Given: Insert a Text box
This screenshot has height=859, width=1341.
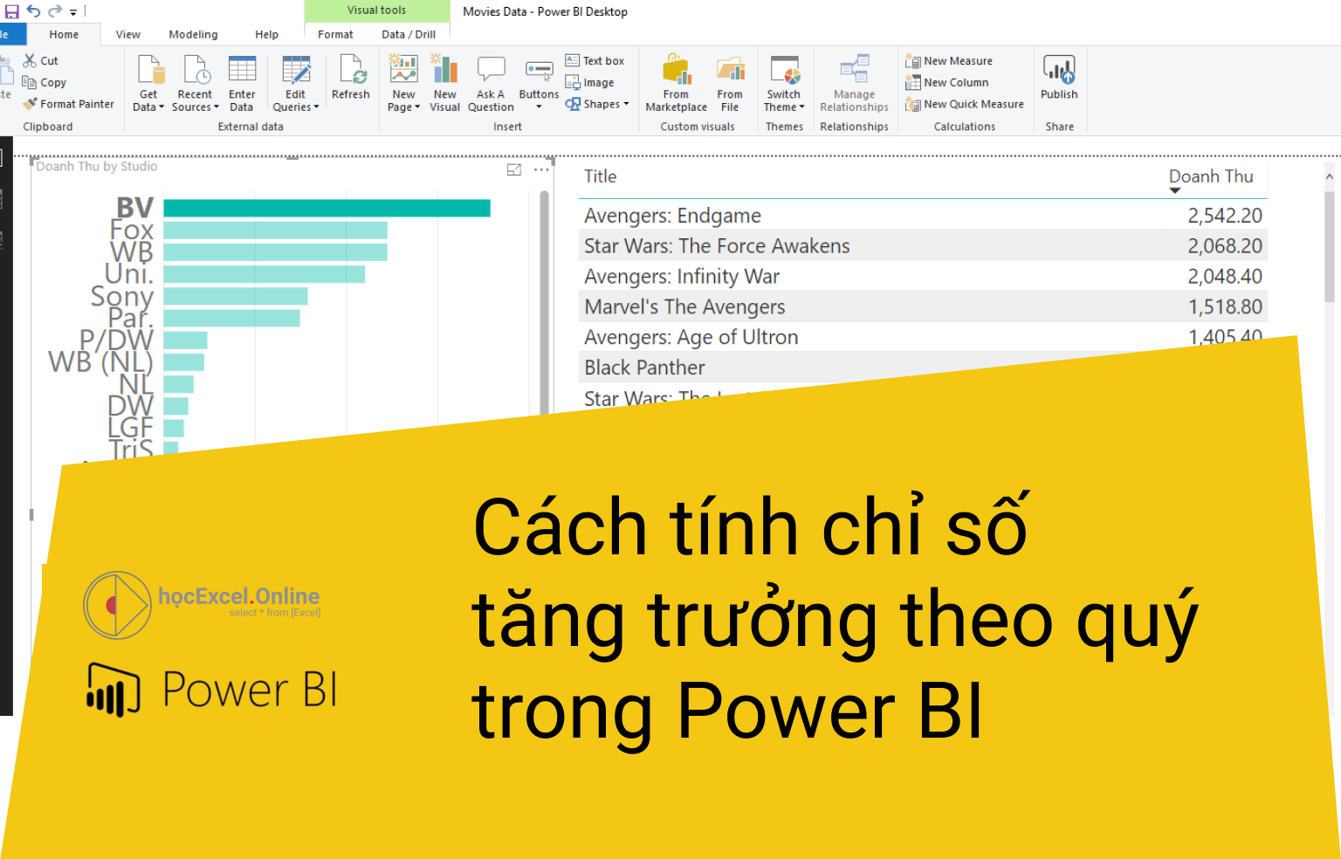Looking at the screenshot, I should (595, 60).
